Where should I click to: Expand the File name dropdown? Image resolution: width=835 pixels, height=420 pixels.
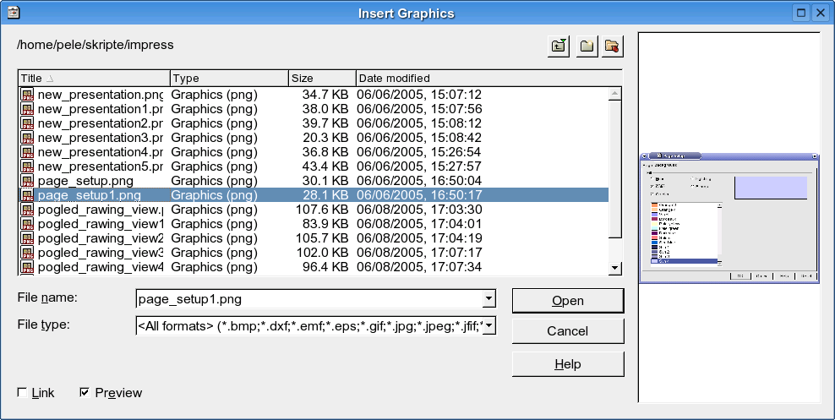488,298
